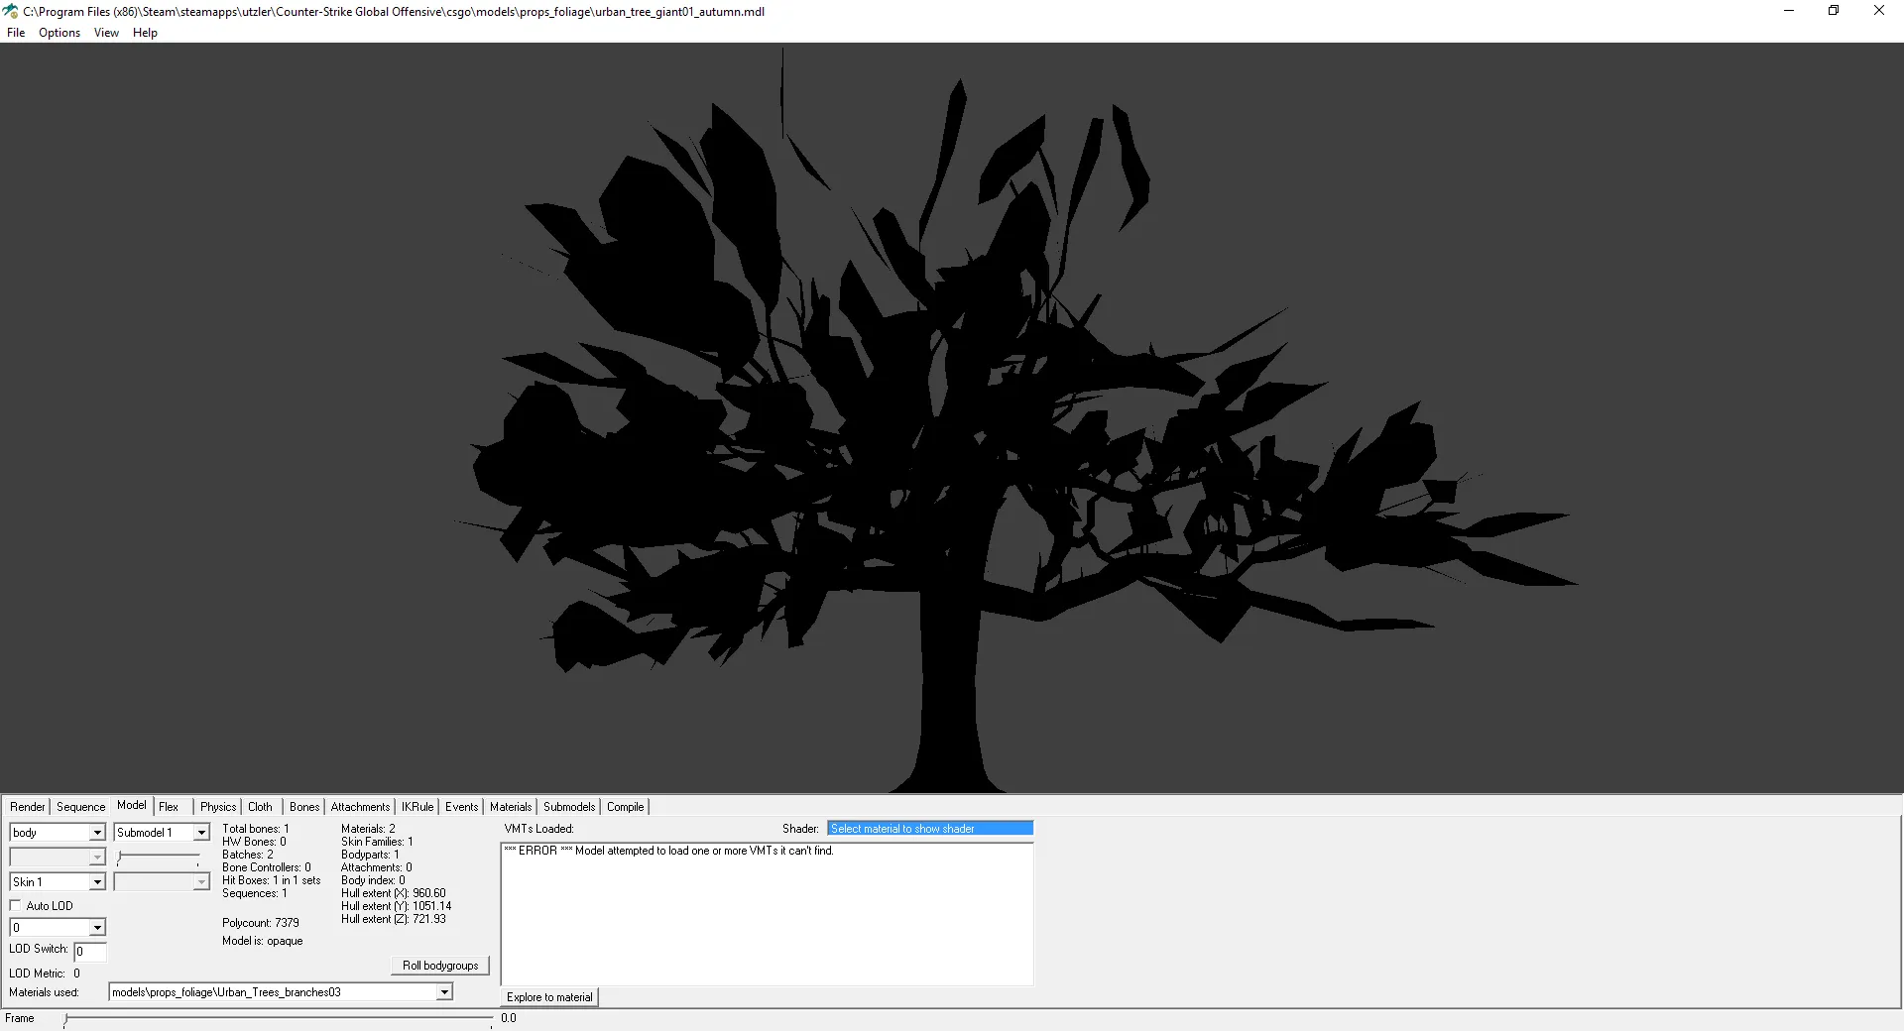Restore down the window
Screen dimensions: 1904x1031
tap(1834, 11)
